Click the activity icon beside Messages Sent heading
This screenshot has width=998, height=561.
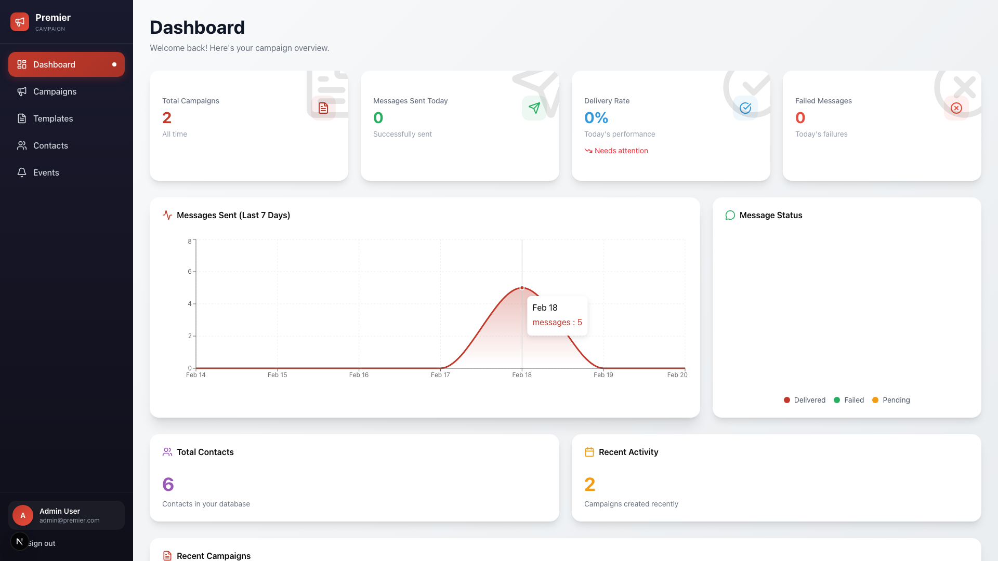click(x=167, y=215)
